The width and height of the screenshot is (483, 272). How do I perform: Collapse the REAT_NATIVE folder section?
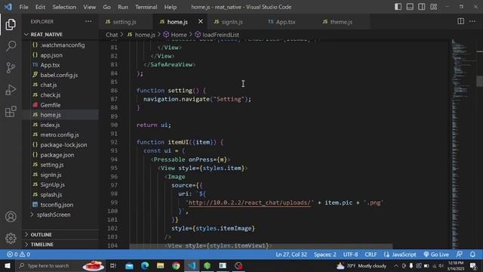tap(60, 34)
